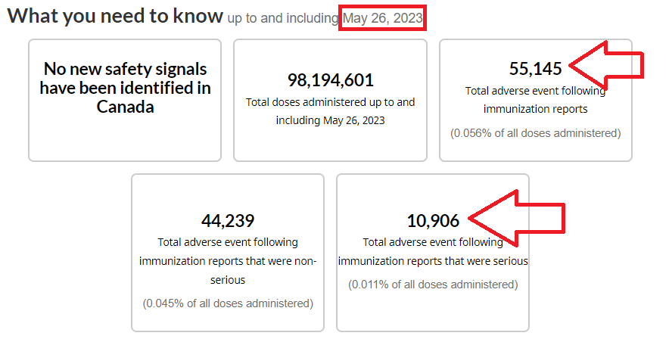Screen dimensions: 669x339
Task: Select the 'What you need to know' heading
Action: click(x=115, y=17)
